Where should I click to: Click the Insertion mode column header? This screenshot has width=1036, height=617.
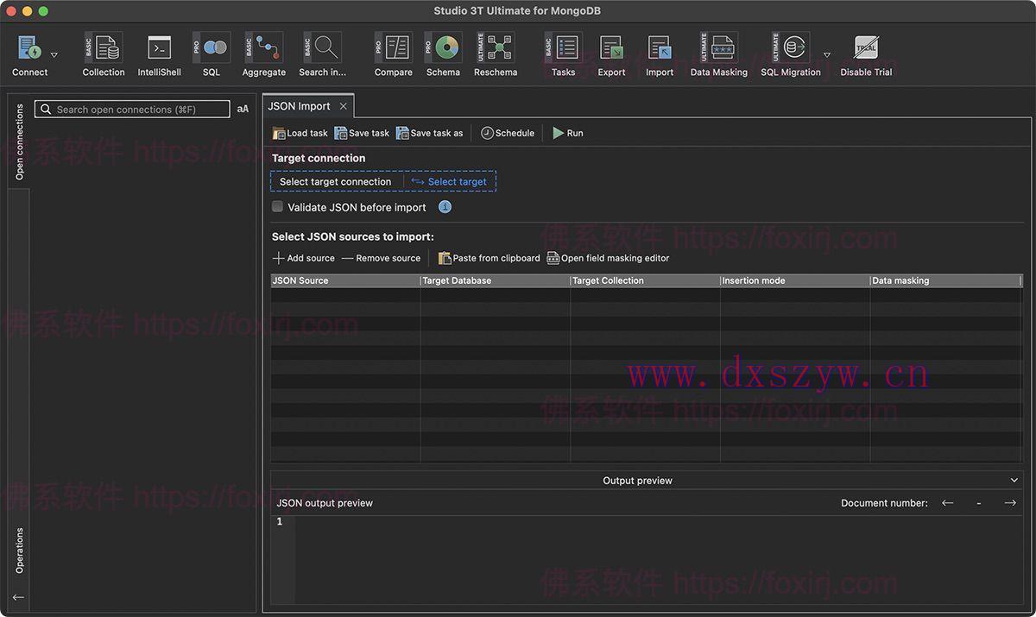[x=795, y=280]
